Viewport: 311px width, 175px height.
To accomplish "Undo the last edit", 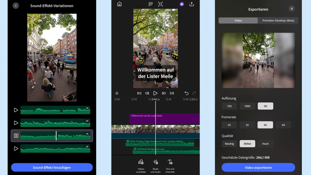I will (186, 93).
